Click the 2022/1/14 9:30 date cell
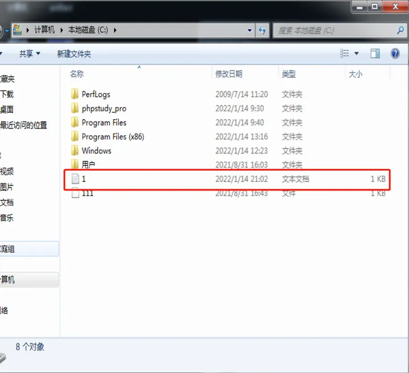This screenshot has height=373, width=409. (x=240, y=109)
